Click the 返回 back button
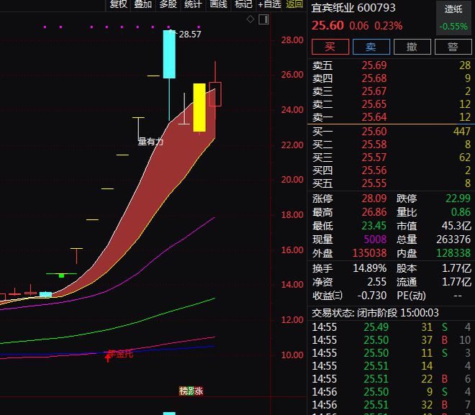475x415 pixels. click(x=294, y=4)
